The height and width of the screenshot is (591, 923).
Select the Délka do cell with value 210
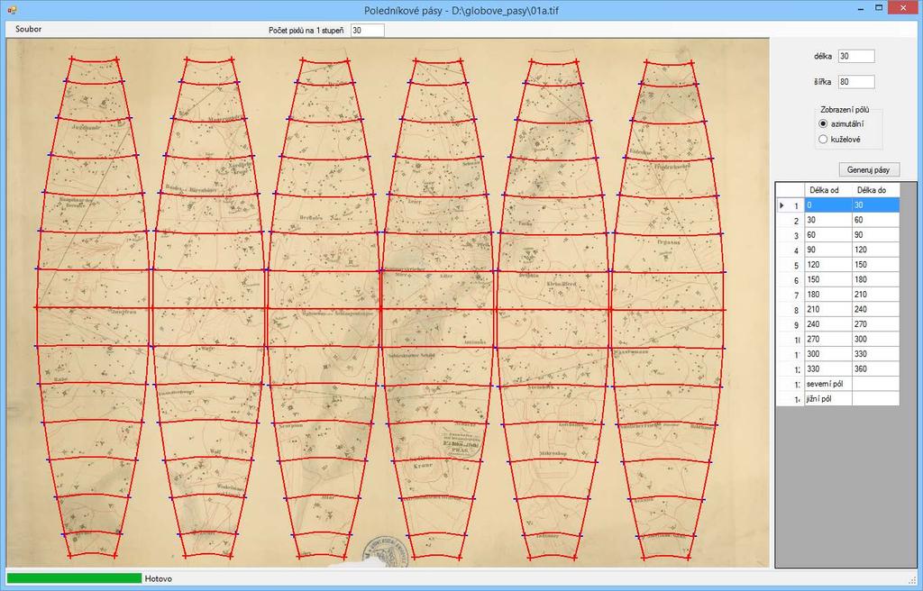[x=875, y=295]
